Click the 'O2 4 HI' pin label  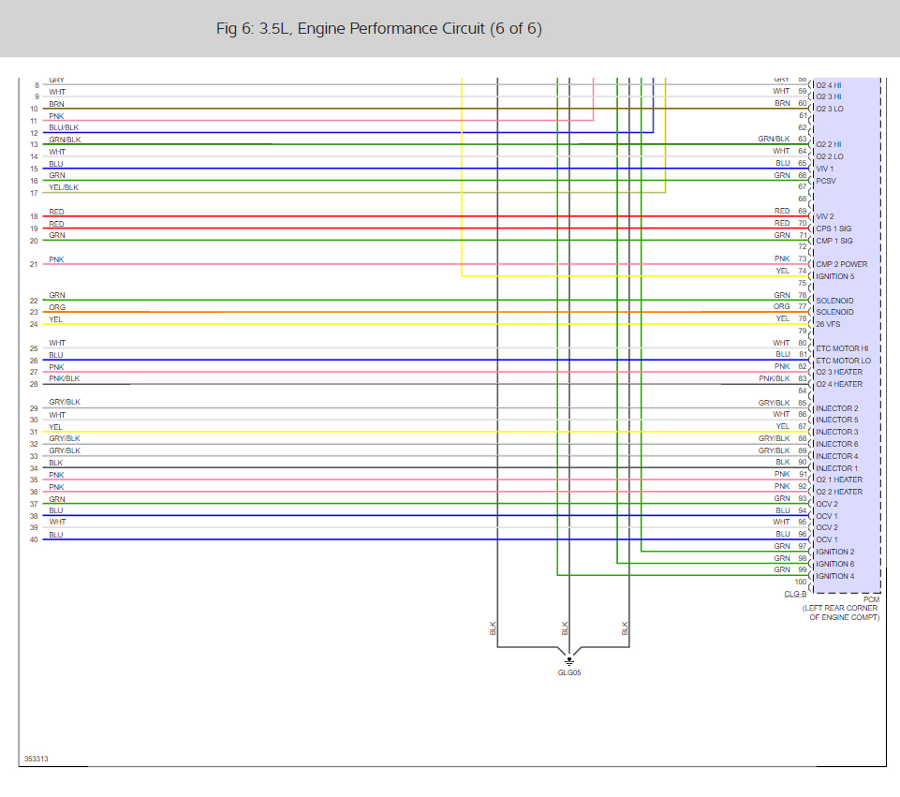tap(828, 85)
